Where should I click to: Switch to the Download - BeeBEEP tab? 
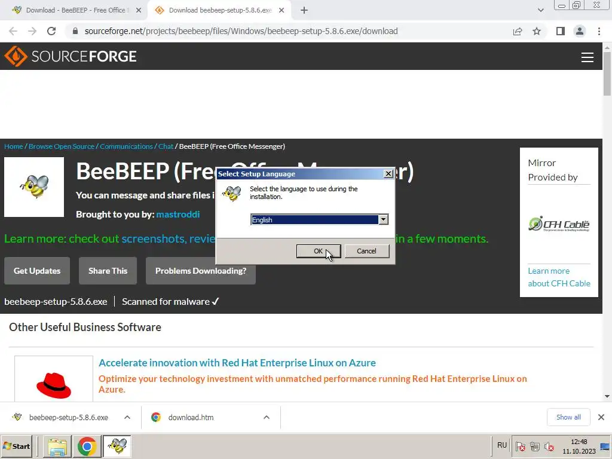[x=75, y=10]
